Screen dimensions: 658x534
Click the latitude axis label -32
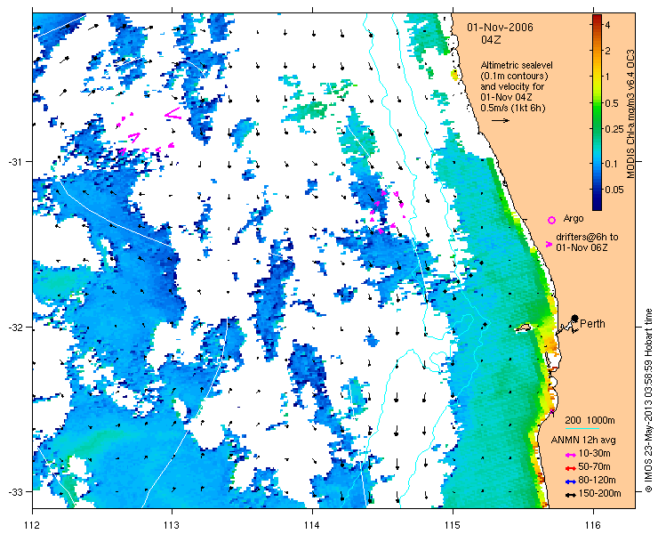pyautogui.click(x=15, y=327)
